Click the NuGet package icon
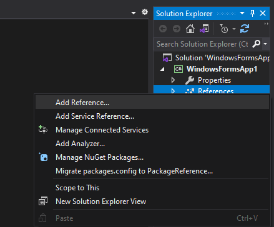 [x=43, y=157]
